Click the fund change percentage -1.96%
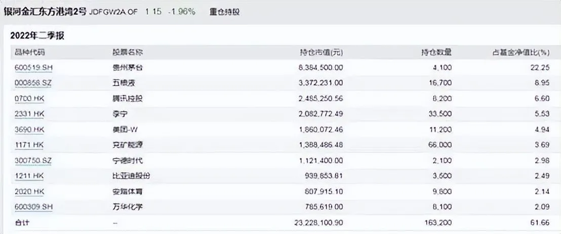This screenshot has height=234, width=561. (x=181, y=12)
